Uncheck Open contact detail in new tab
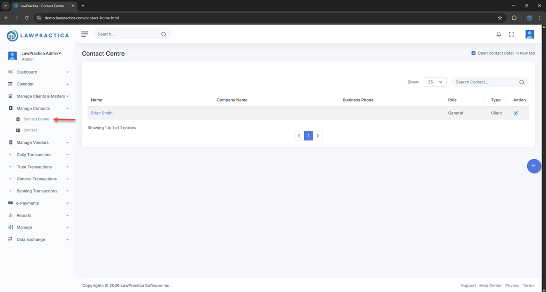 [x=474, y=53]
